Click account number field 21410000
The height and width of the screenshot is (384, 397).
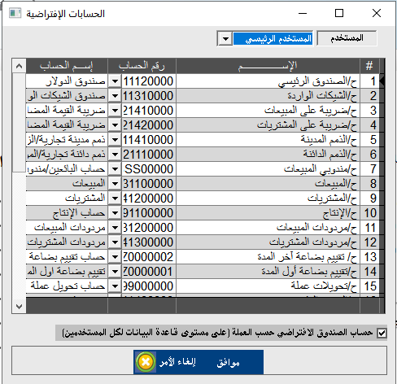click(149, 111)
